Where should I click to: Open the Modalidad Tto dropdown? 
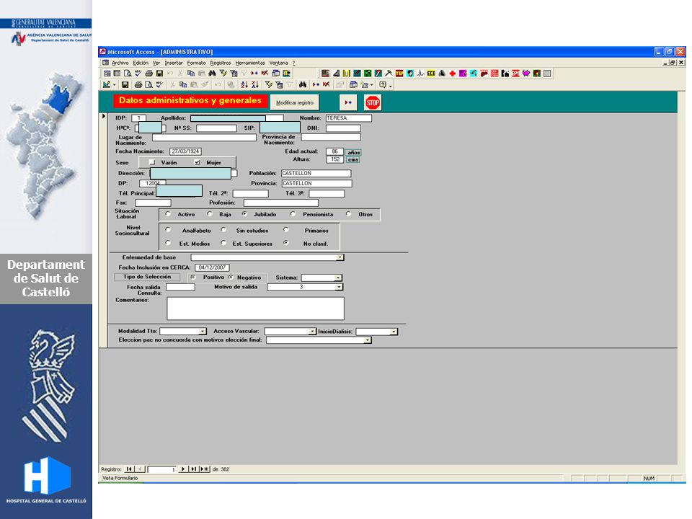pos(202,331)
